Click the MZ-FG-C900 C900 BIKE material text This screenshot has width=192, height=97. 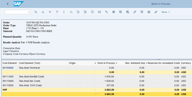click(39, 31)
